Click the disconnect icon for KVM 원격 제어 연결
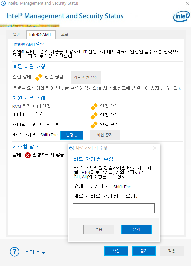The height and width of the screenshot is (266, 191). [94, 106]
